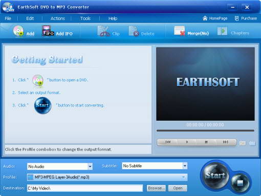261x196 pixels.
Task: Click the preview playback progress slider
Action: tap(205, 130)
